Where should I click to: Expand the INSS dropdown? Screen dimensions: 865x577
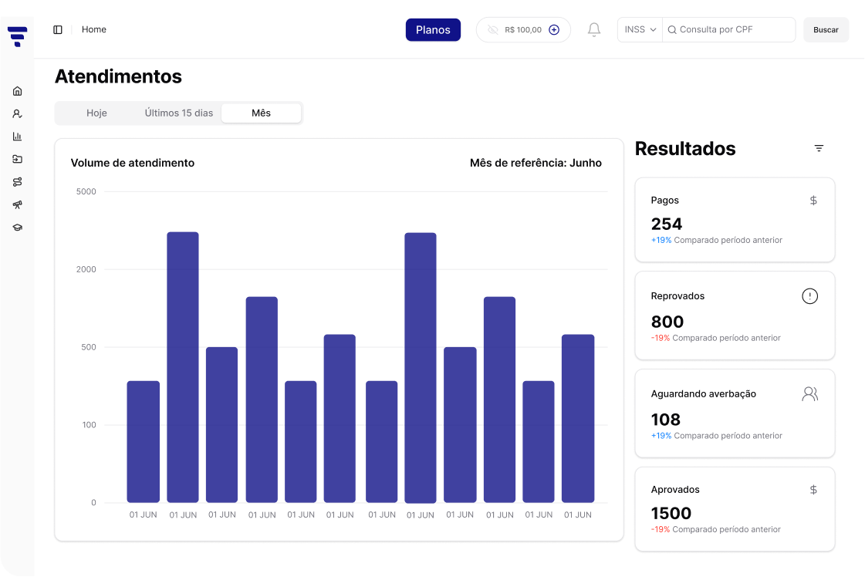tap(640, 30)
